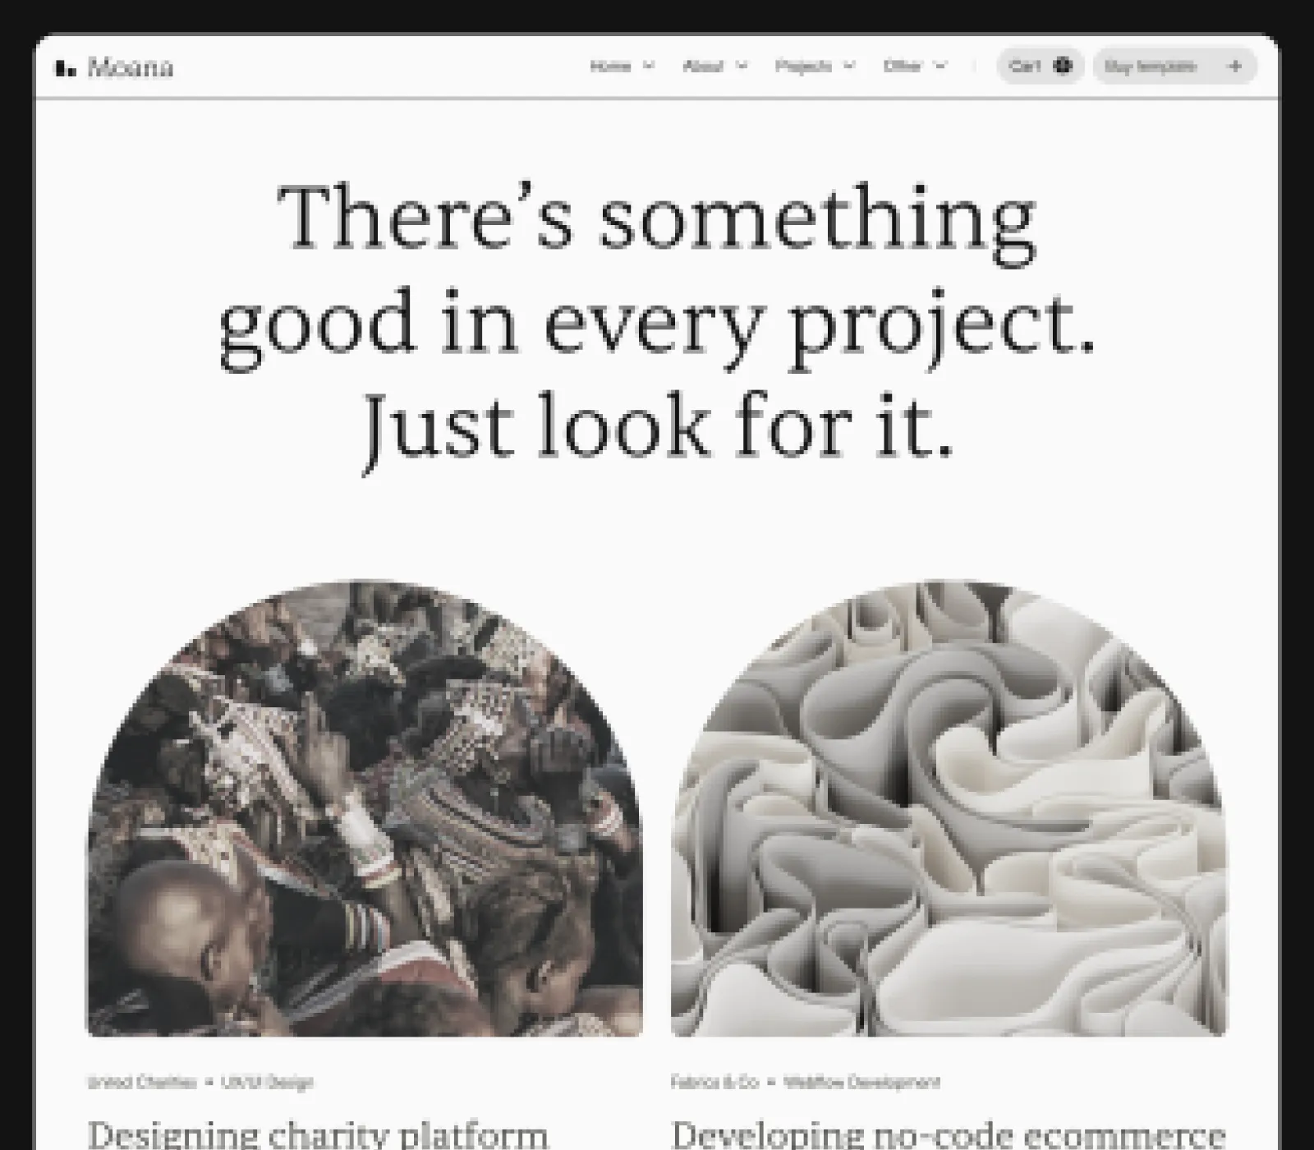
Task: Click the plus icon in Buy template
Action: point(1234,67)
